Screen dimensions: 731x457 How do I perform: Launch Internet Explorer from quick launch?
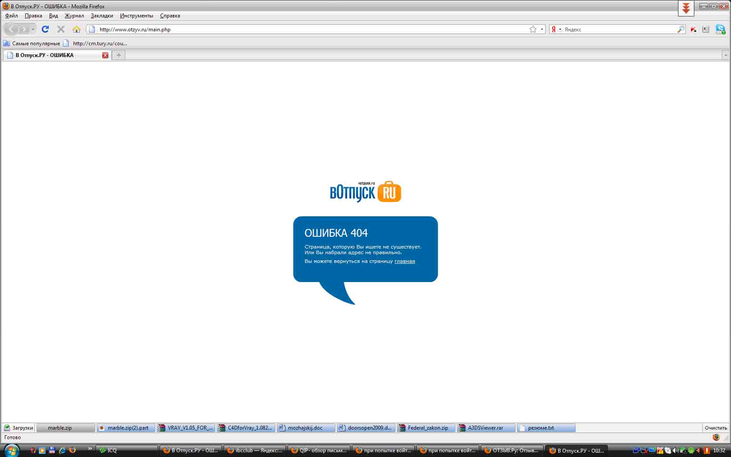[62, 450]
